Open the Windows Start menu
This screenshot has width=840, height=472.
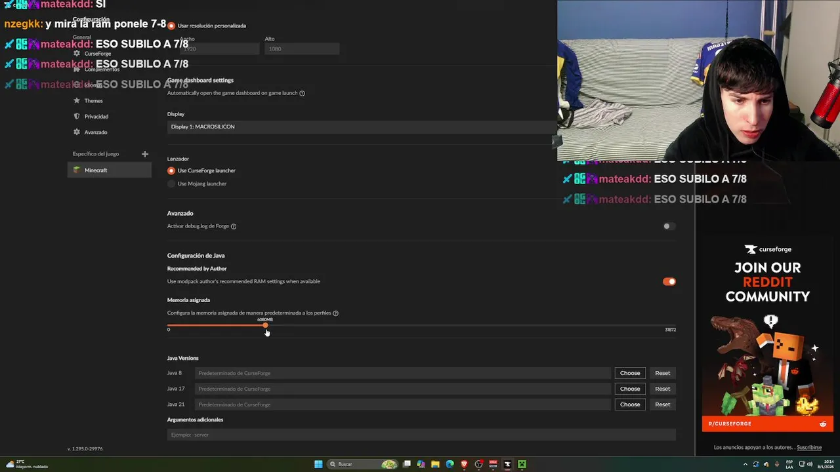click(318, 464)
